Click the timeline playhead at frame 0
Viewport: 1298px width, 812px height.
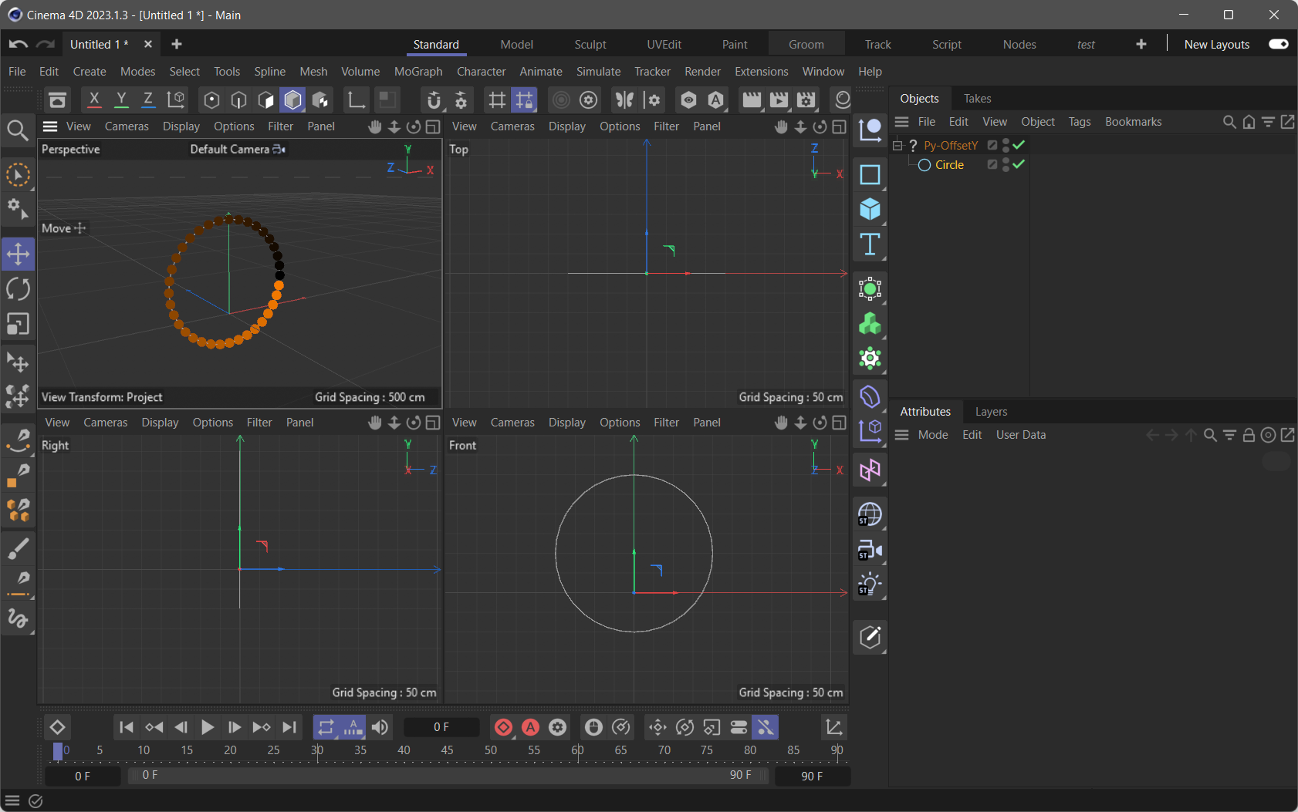[58, 751]
